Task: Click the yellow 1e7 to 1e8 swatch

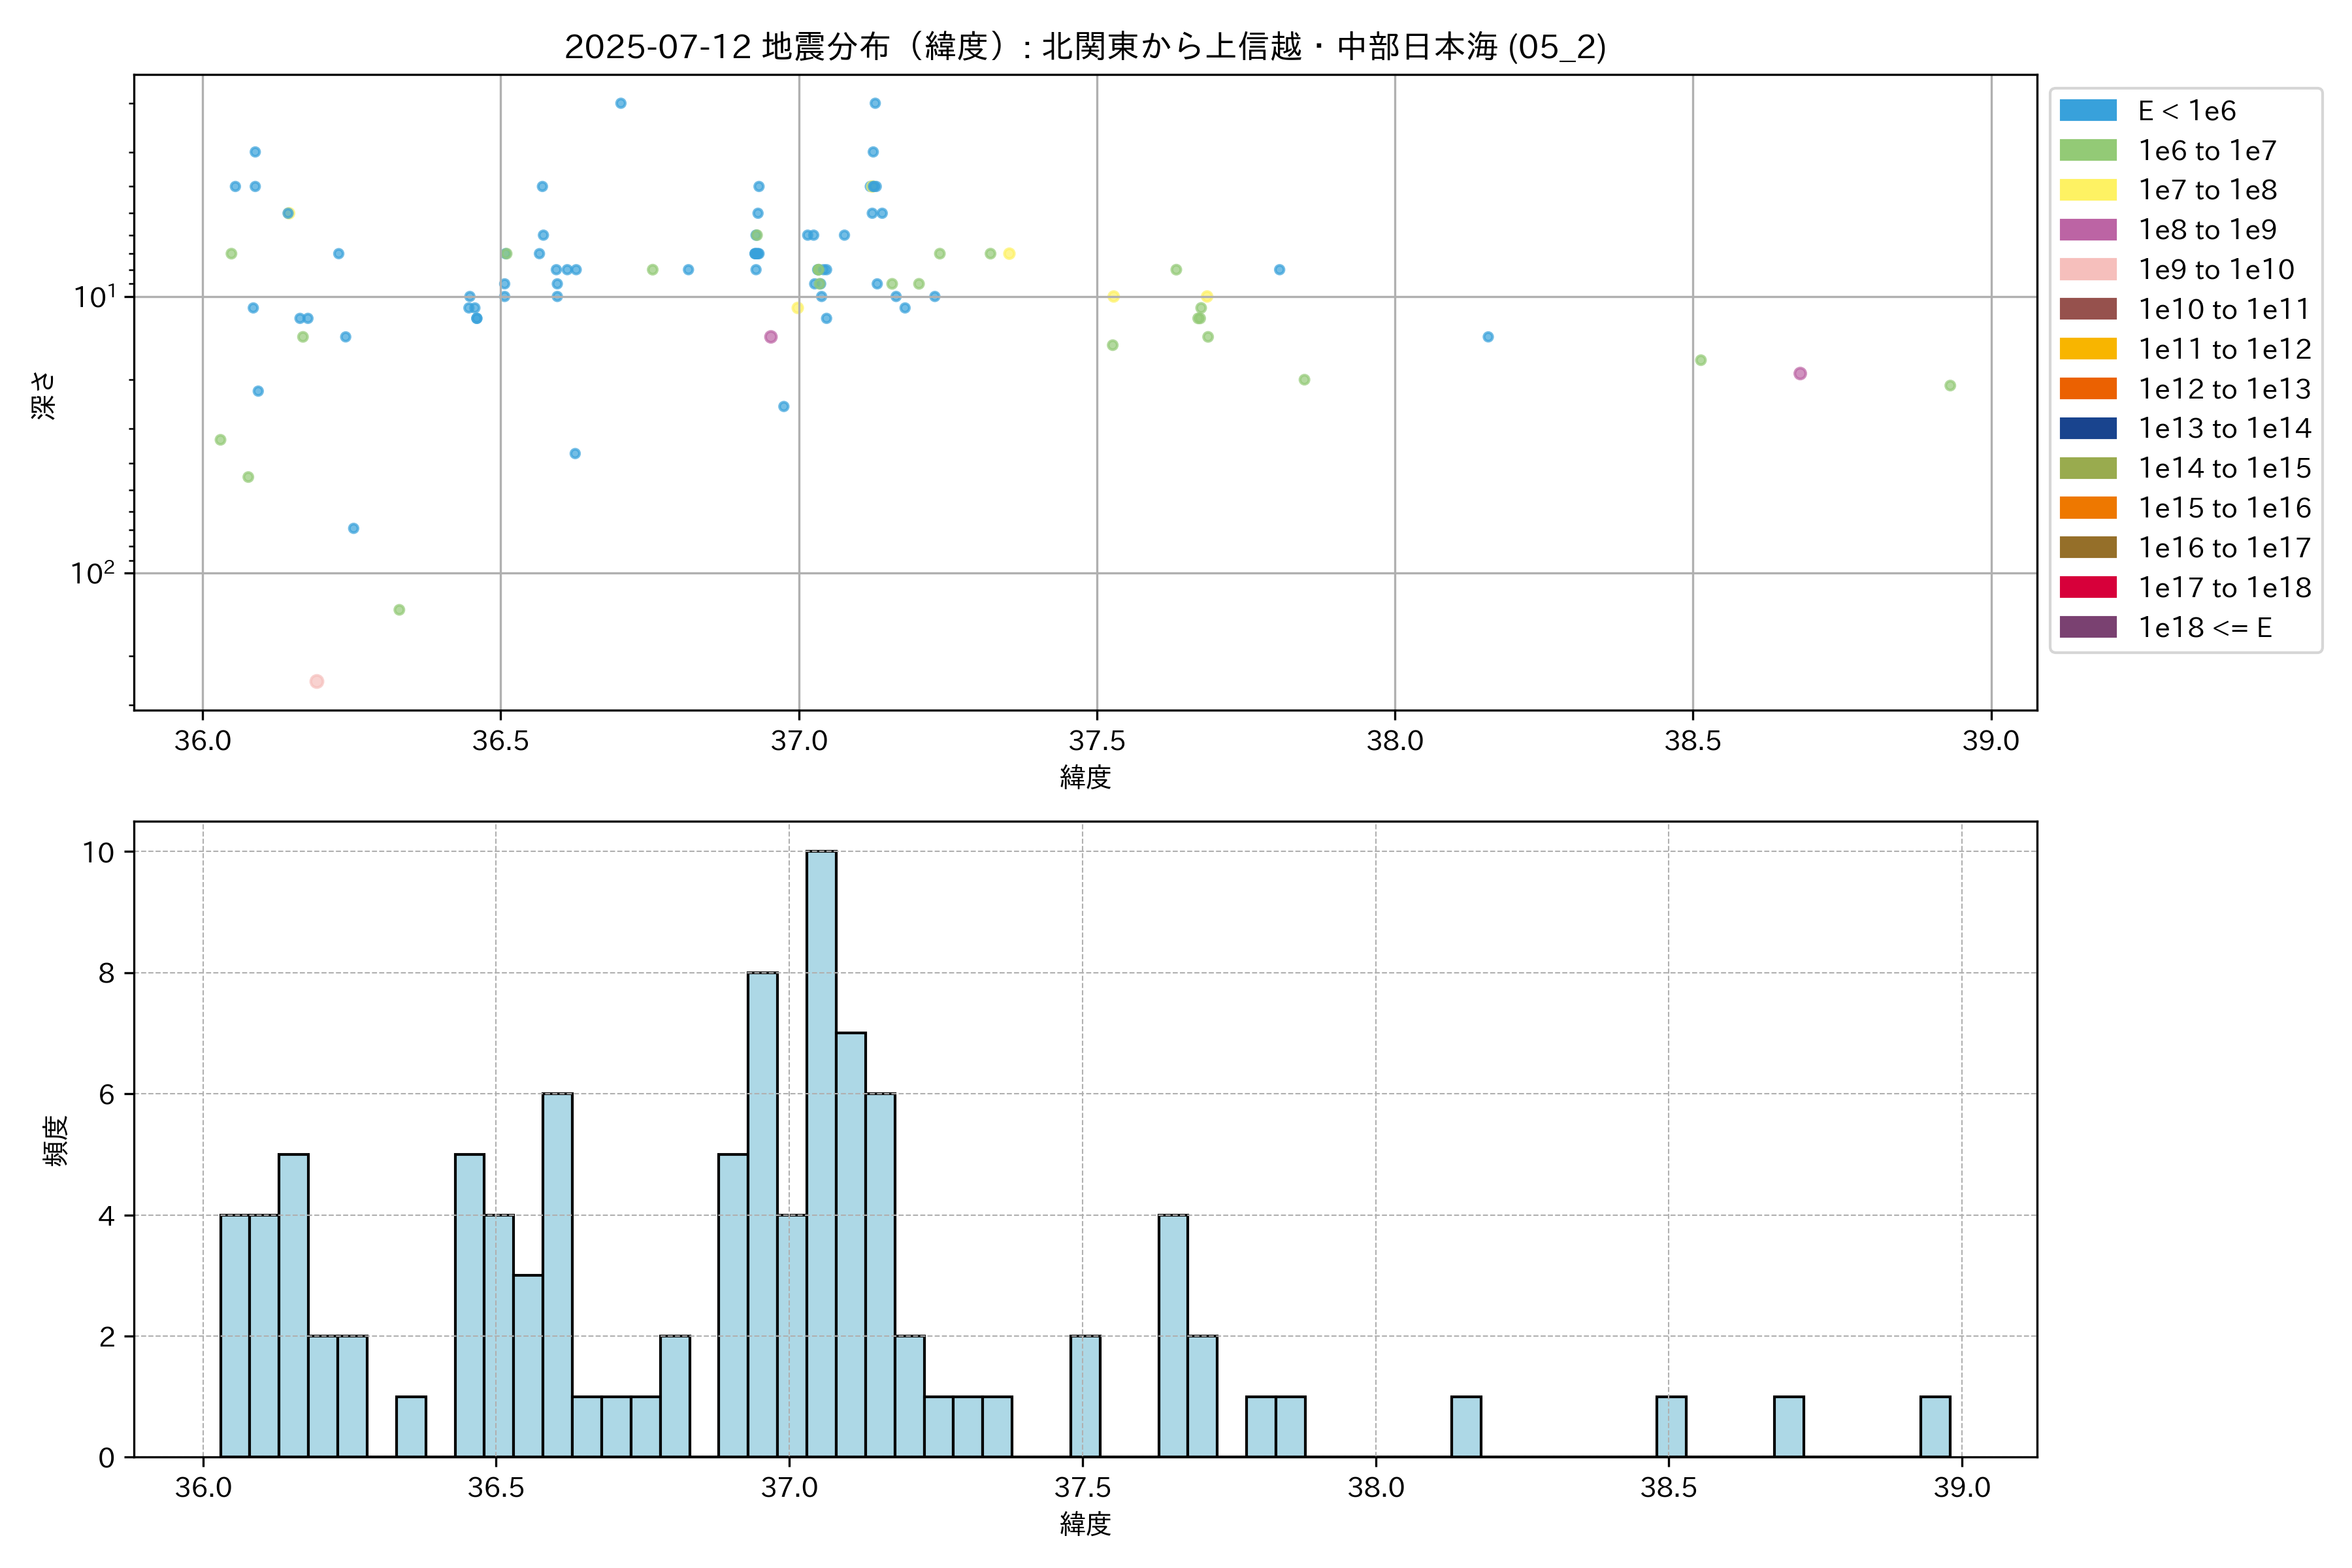Action: pos(2088,190)
